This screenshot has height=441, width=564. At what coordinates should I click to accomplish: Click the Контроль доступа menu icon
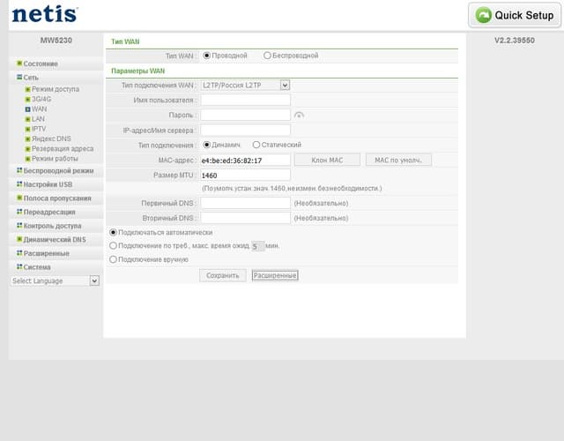click(x=19, y=226)
